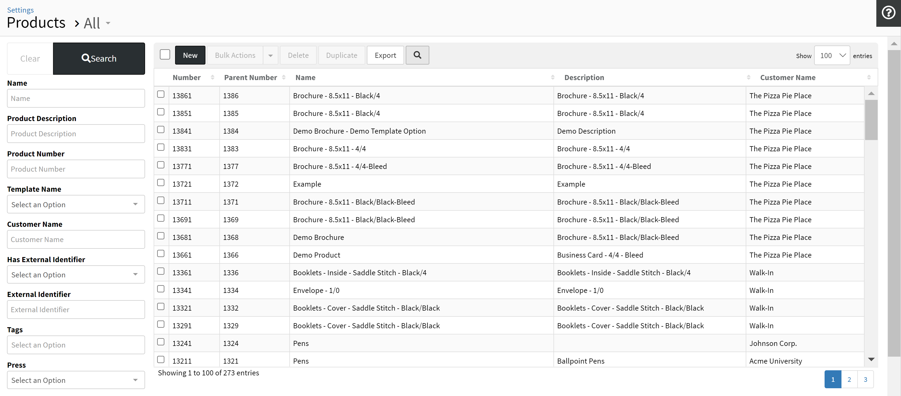Sort by Customer Name column arrows
The height and width of the screenshot is (396, 901).
coord(869,78)
